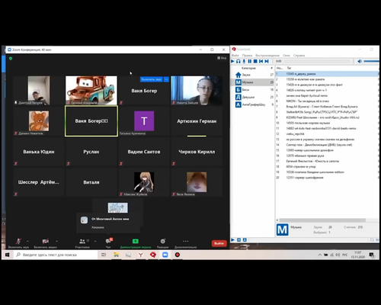Click bottom-left play icon in Soundpad status bar

pyautogui.click(x=233, y=239)
